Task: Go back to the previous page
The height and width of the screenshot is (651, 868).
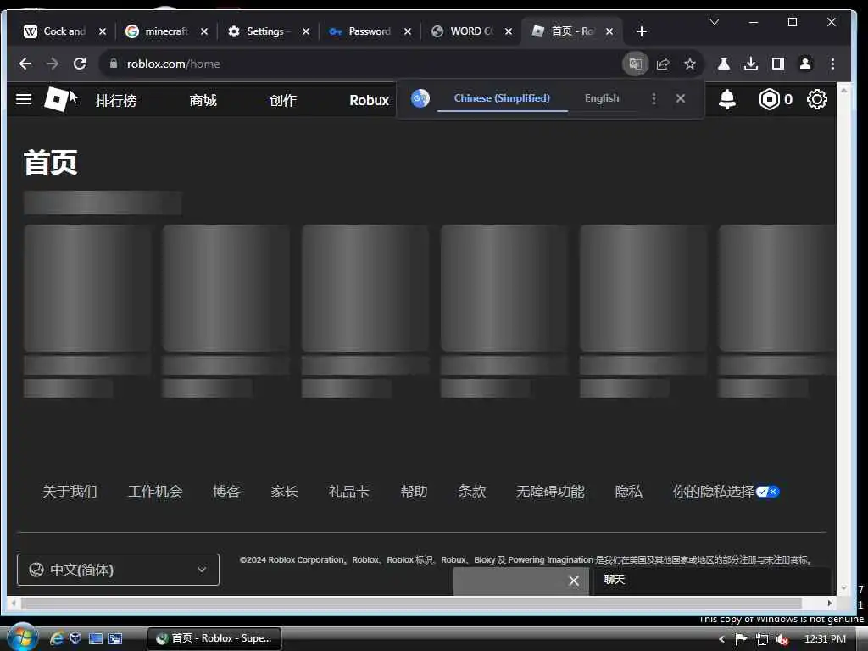Action: pos(25,64)
